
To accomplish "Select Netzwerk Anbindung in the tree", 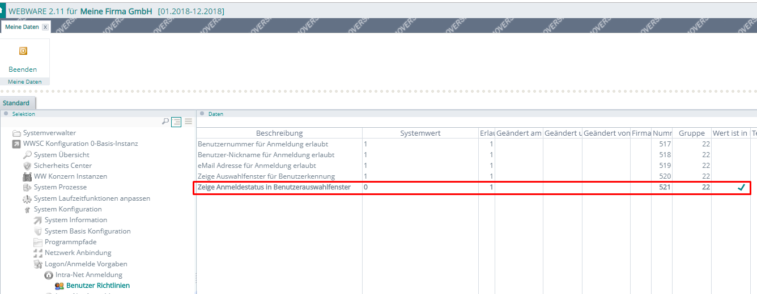I will pyautogui.click(x=78, y=253).
